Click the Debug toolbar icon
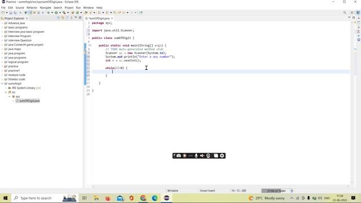Viewport: 361px width, 203px height. 49,12
